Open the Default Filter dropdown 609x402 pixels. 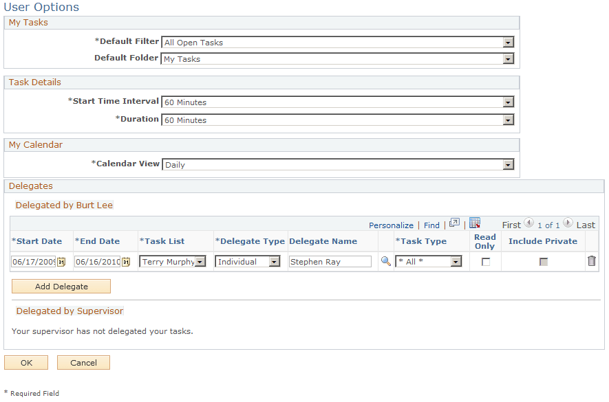coord(508,42)
